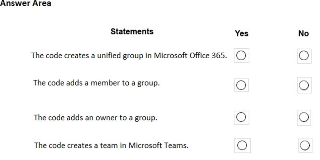The height and width of the screenshot is (160, 320).
Task: Click 'The code adds an owner' statement text
Action: click(x=96, y=118)
